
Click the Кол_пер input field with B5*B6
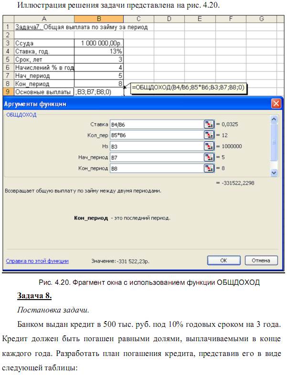(156, 135)
